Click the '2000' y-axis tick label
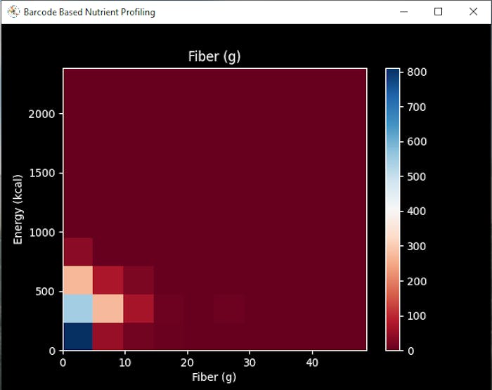 click(41, 114)
